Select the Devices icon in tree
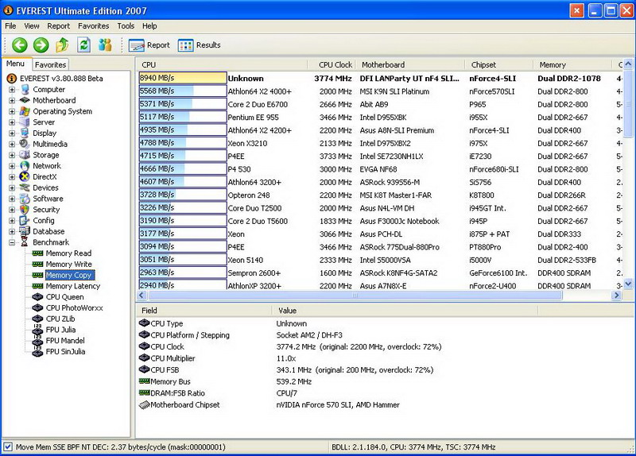Screen dimensions: 636x456 [x=25, y=187]
